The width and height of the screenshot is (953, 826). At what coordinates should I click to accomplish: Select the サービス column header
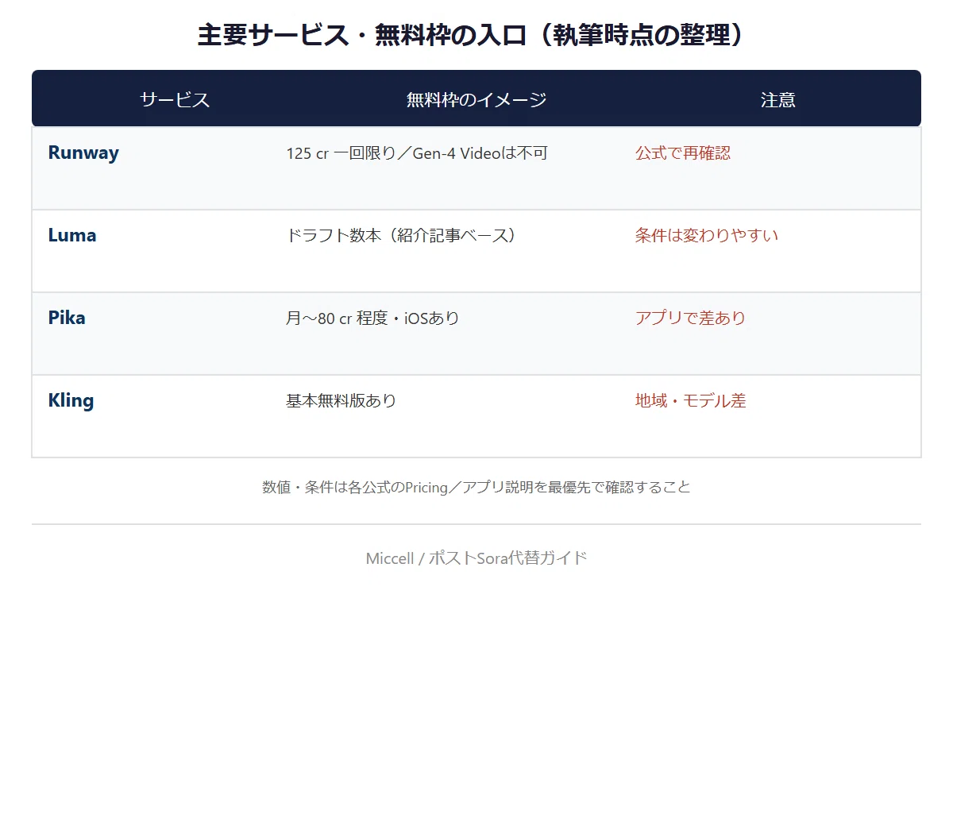[x=175, y=99]
